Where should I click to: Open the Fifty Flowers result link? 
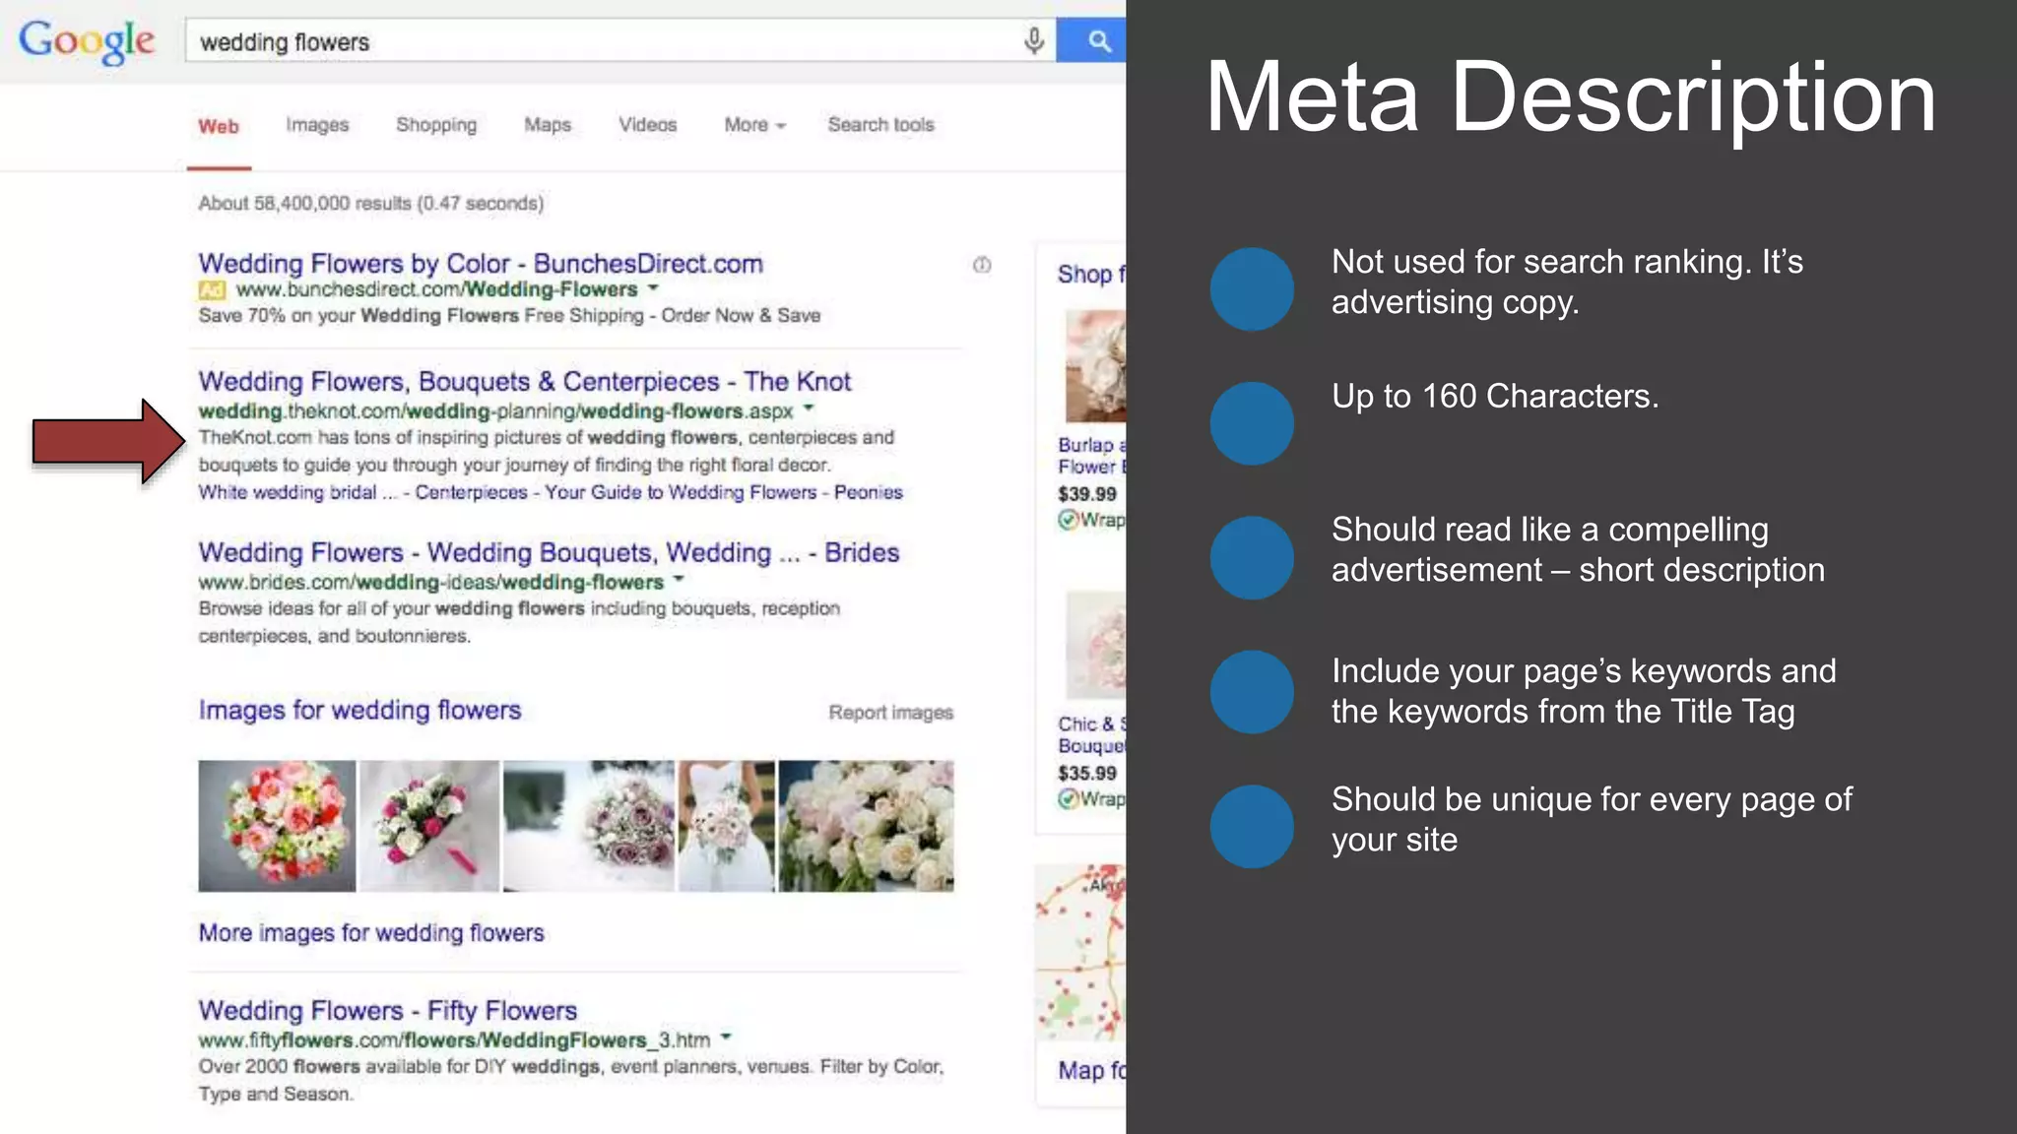click(x=387, y=1010)
